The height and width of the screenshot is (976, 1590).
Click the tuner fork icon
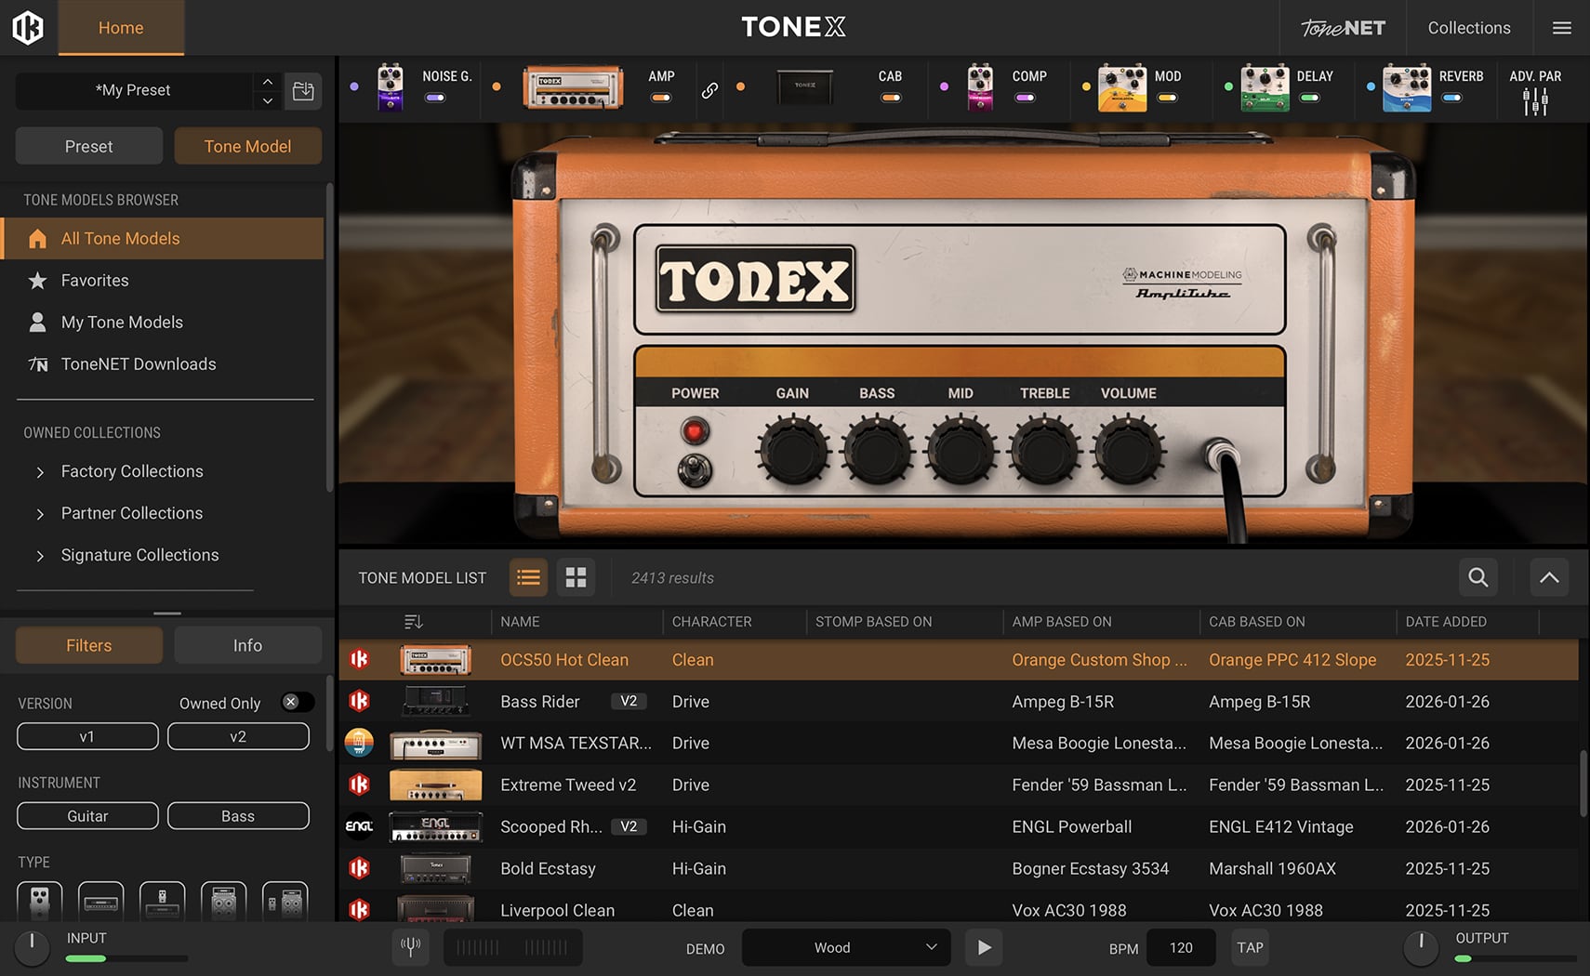click(x=410, y=947)
